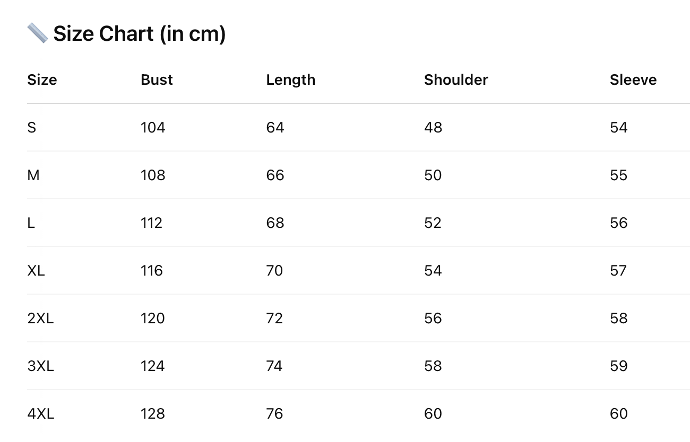This screenshot has height=442, width=690.
Task: Click the Length column header
Action: click(290, 80)
